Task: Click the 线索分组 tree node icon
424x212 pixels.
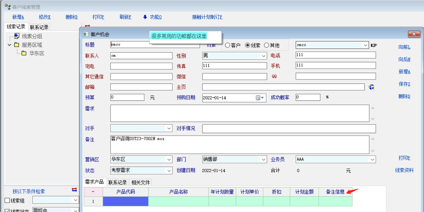Action: (17, 36)
